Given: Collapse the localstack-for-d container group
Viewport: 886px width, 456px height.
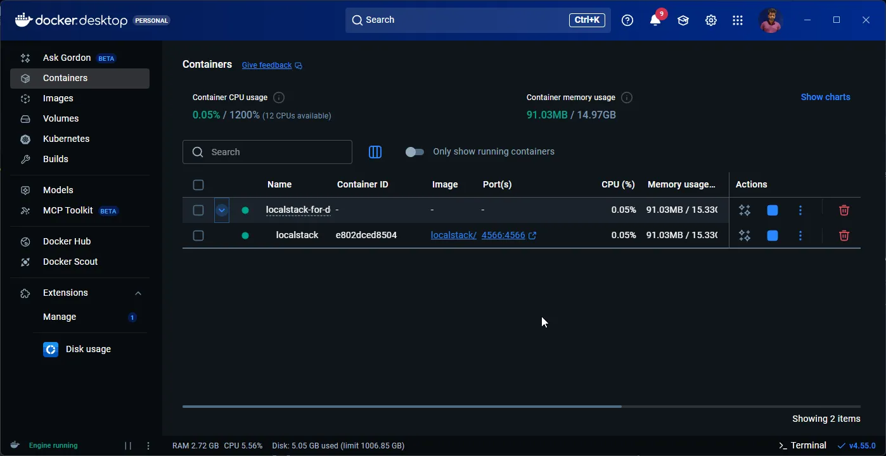Looking at the screenshot, I should click(x=221, y=210).
